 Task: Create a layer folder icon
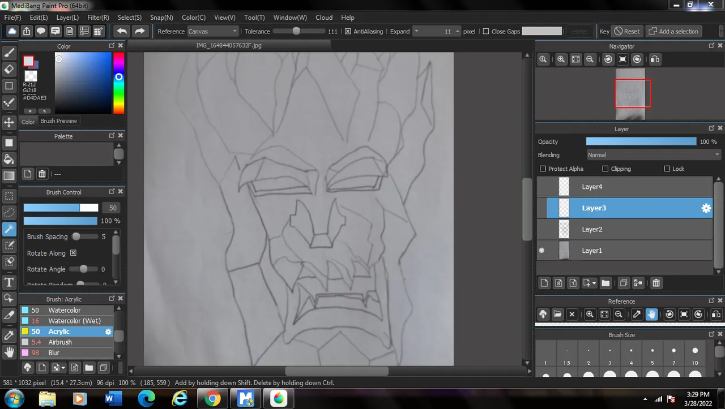click(605, 283)
